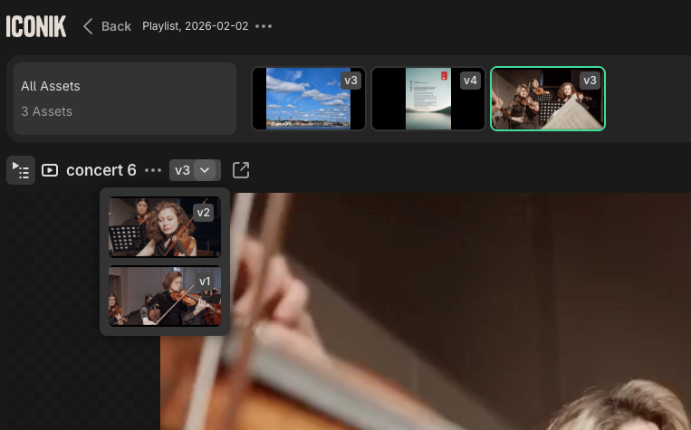
Task: Click the ICONIK logo
Action: pyautogui.click(x=36, y=26)
